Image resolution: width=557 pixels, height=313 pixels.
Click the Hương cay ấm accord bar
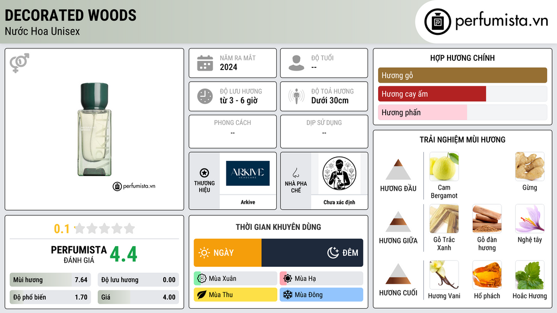point(462,94)
